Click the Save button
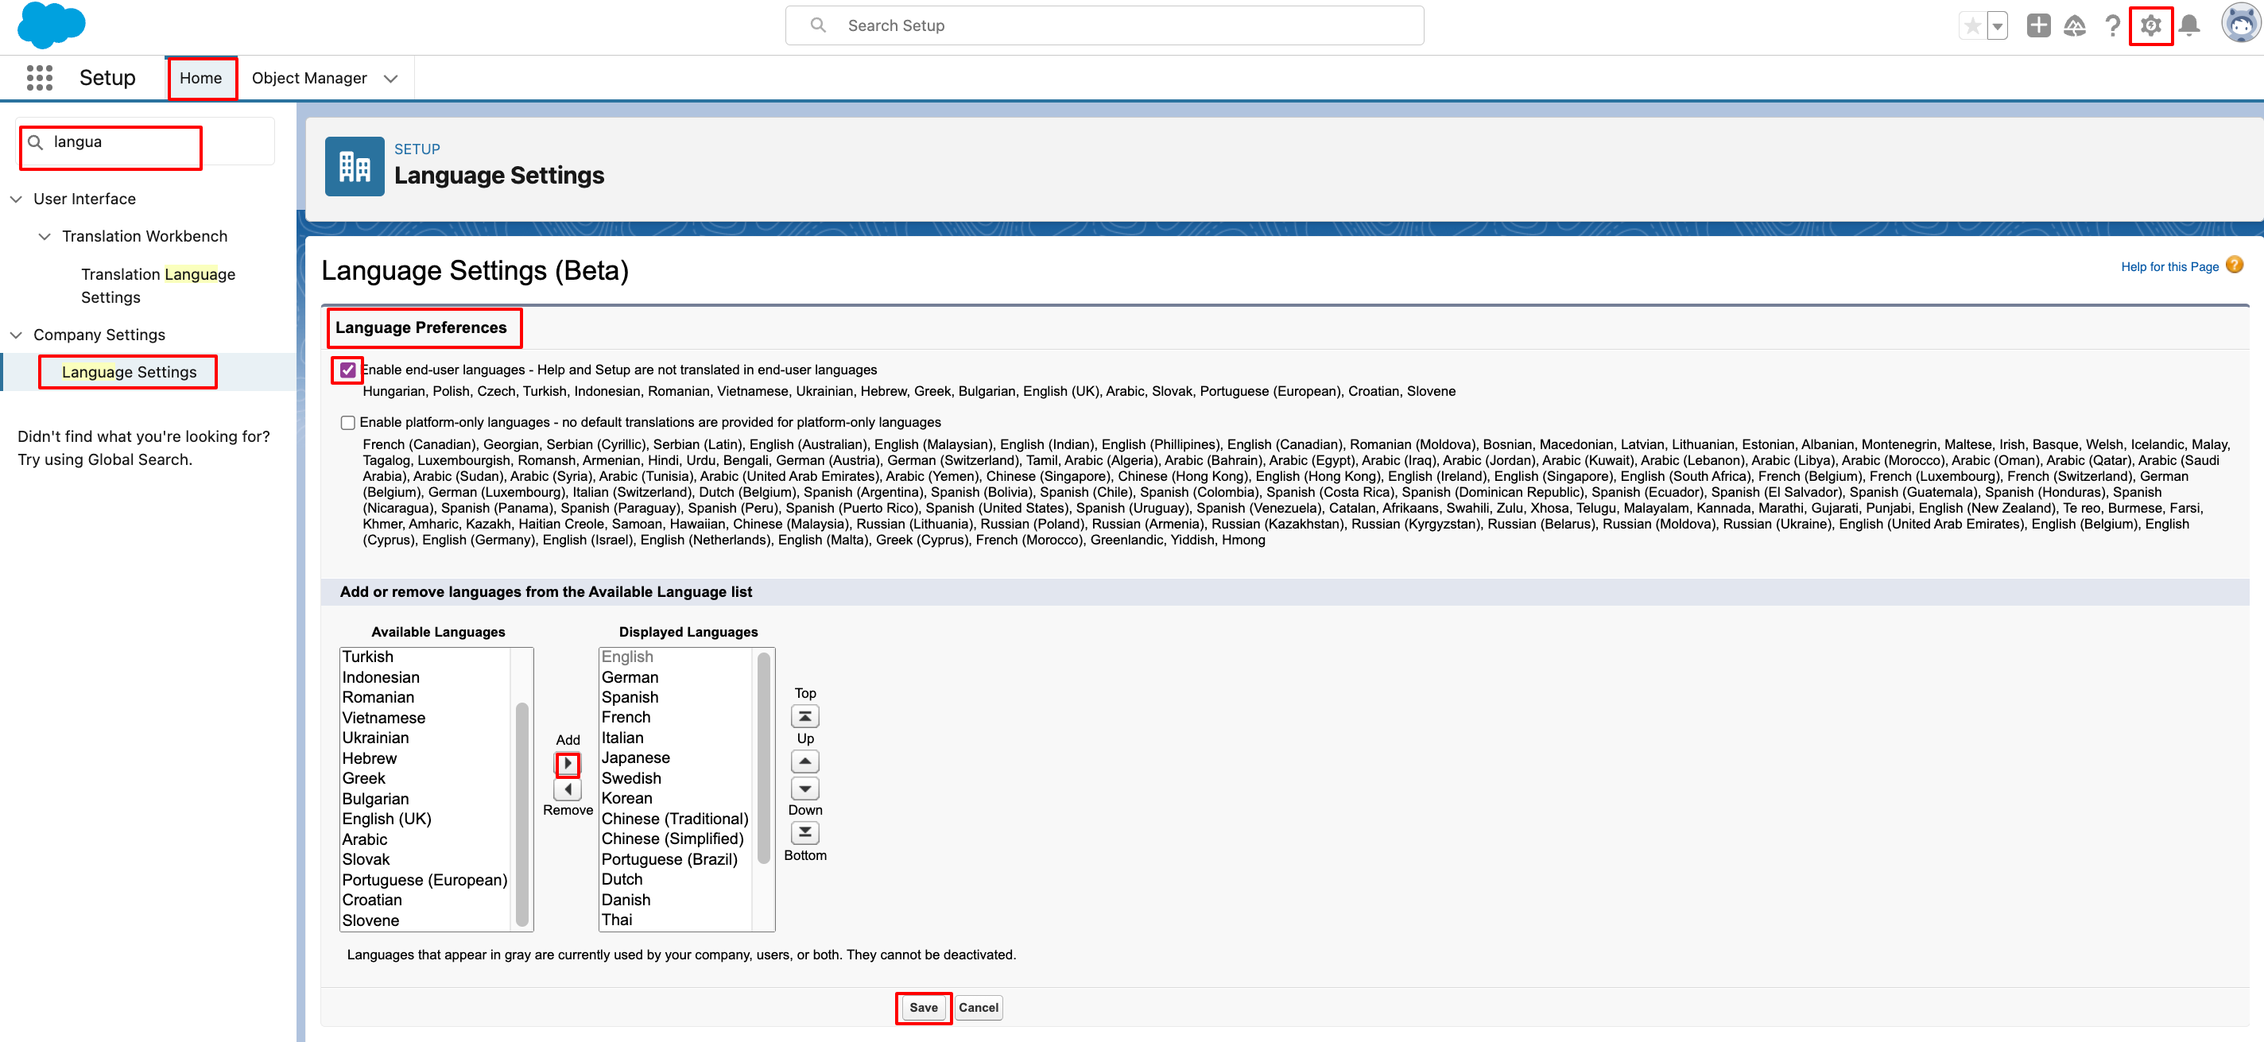Viewport: 2264px width, 1042px height. [923, 1007]
